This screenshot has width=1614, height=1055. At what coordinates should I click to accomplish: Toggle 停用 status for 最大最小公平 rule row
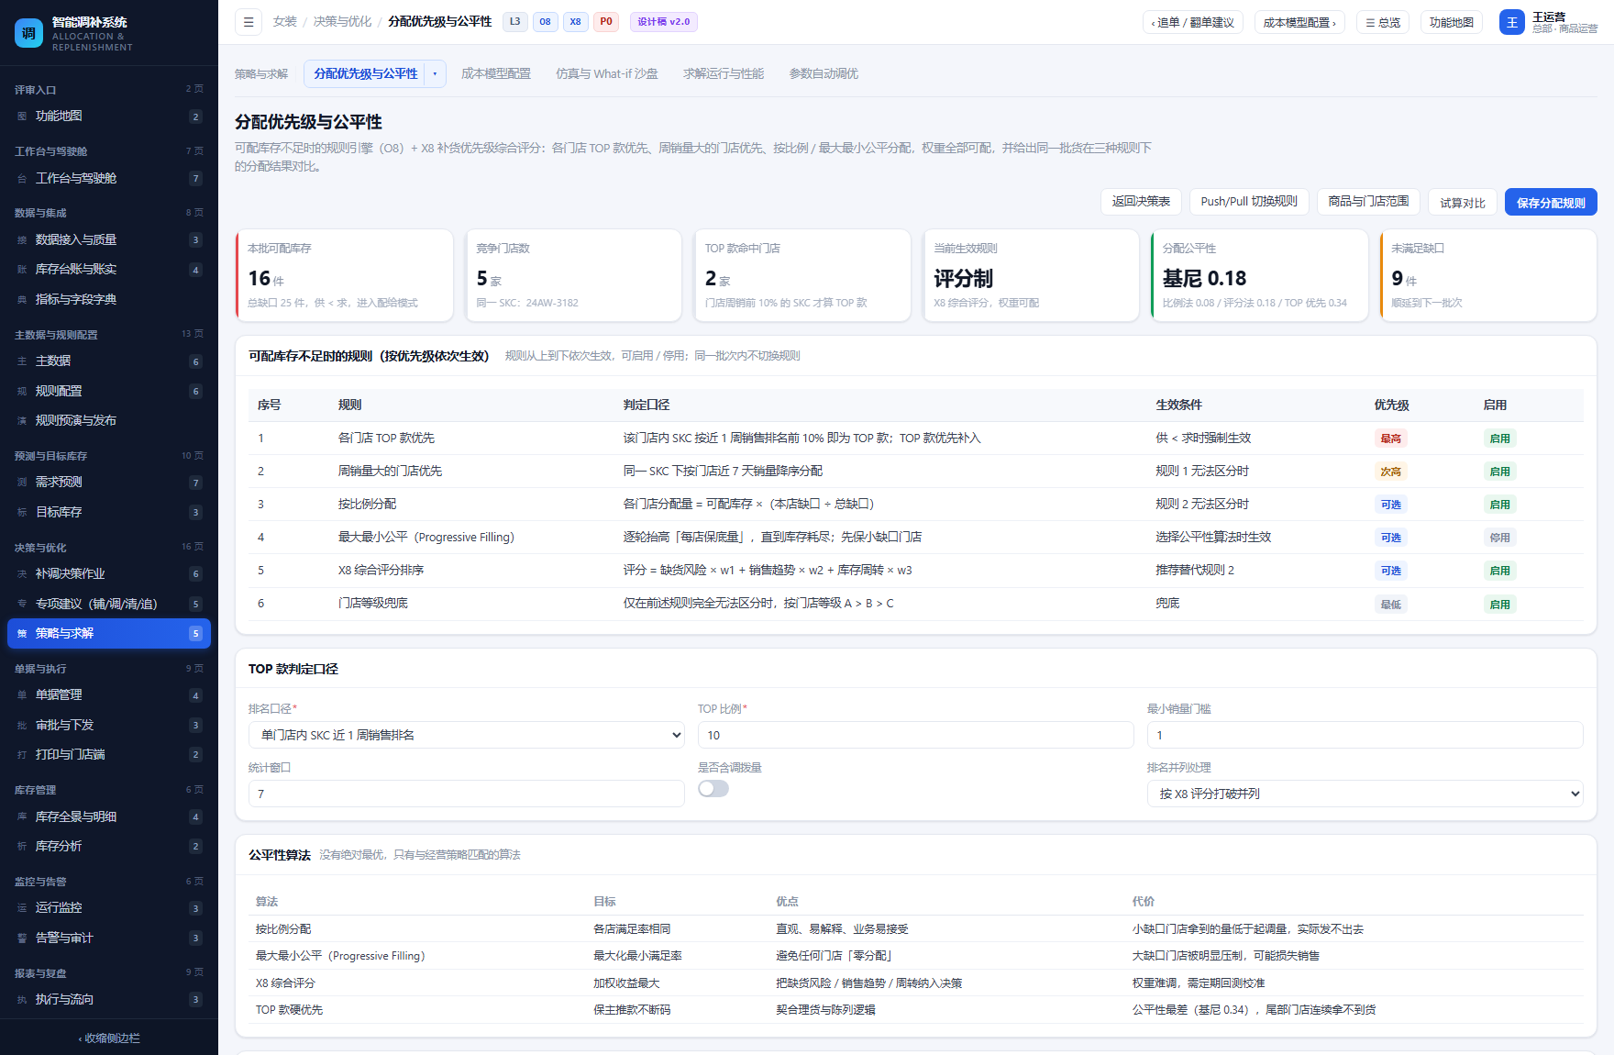pos(1499,538)
